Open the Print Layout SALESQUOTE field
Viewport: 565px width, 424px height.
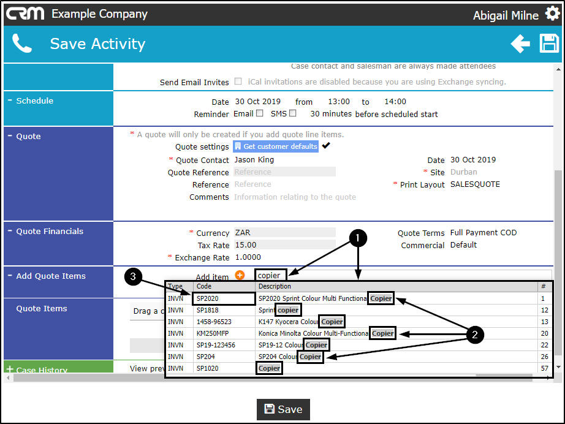tap(475, 184)
